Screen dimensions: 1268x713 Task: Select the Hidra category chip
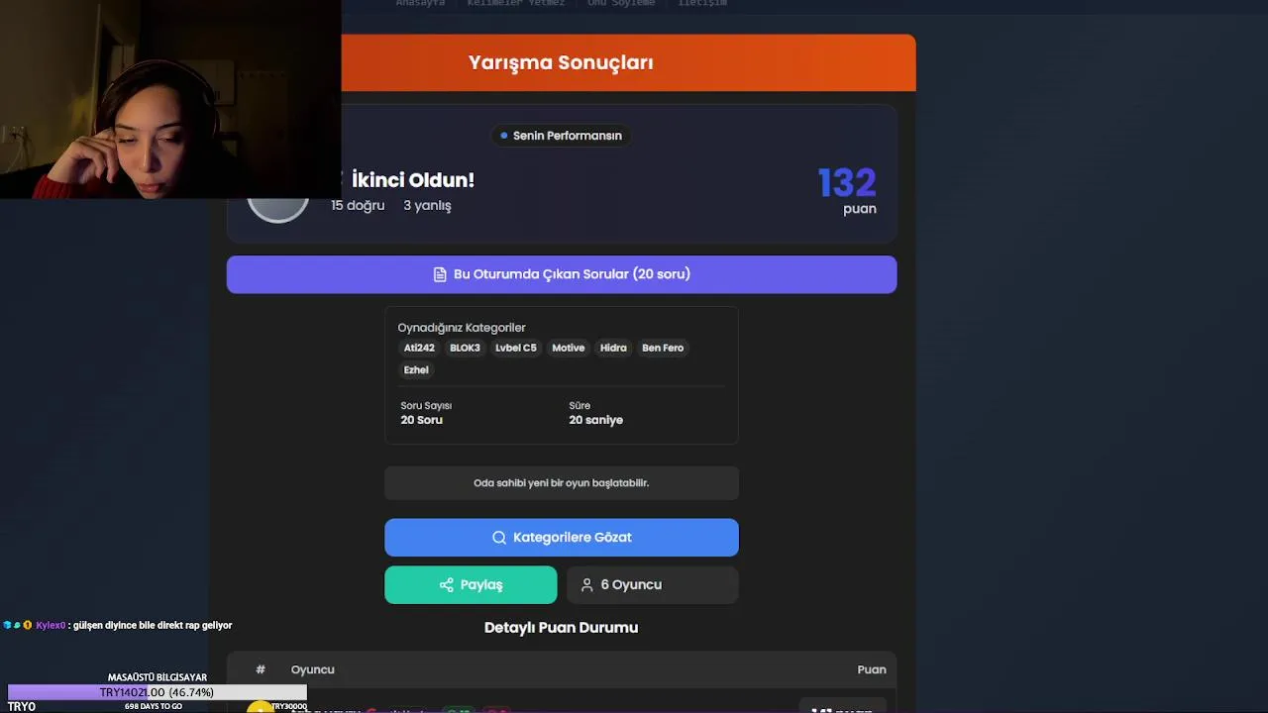pos(613,348)
